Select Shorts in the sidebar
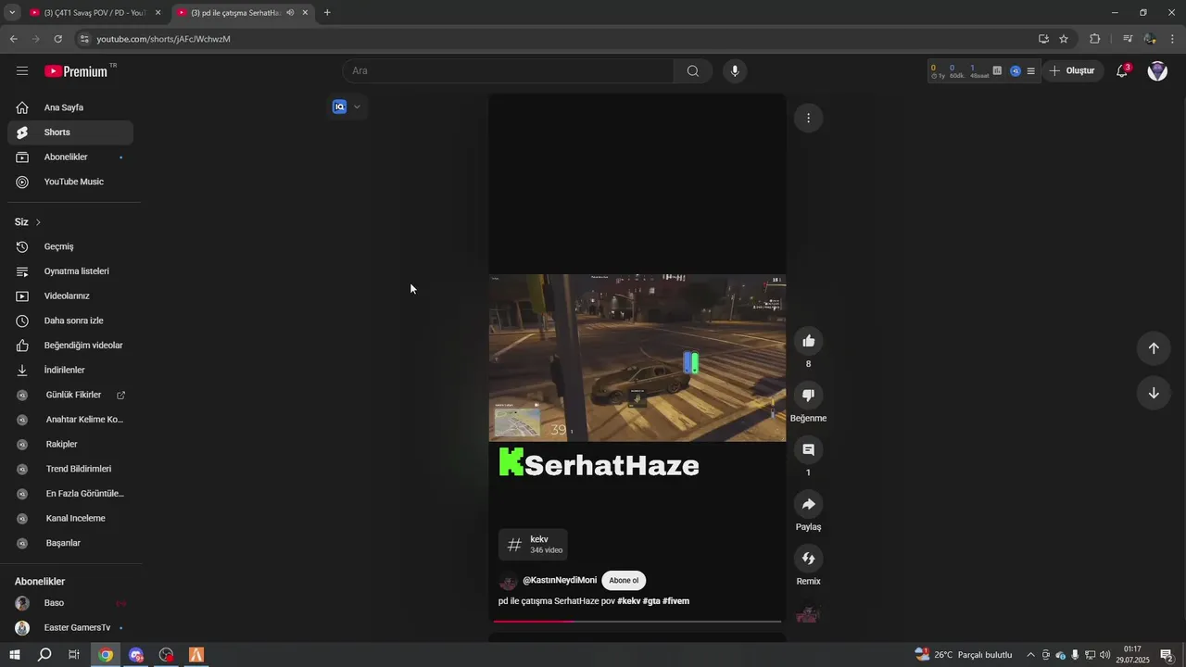1186x667 pixels. (x=70, y=132)
